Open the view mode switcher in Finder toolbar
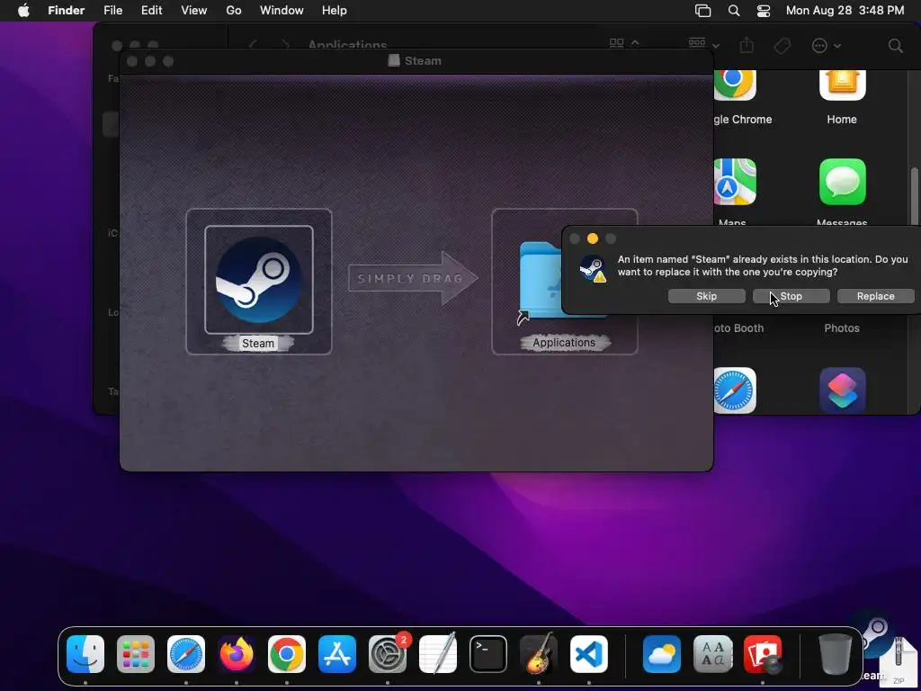Screen dimensions: 921x691 pos(624,45)
